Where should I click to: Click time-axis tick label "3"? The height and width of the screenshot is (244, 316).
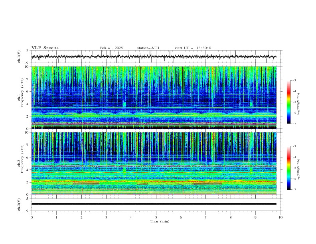(x=107, y=217)
